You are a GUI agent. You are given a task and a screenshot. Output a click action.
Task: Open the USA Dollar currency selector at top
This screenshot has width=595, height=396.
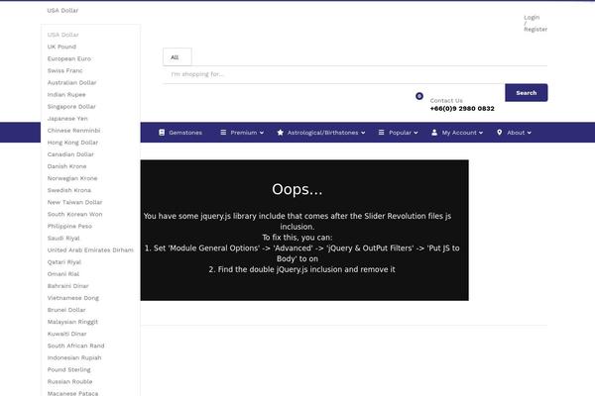[62, 11]
